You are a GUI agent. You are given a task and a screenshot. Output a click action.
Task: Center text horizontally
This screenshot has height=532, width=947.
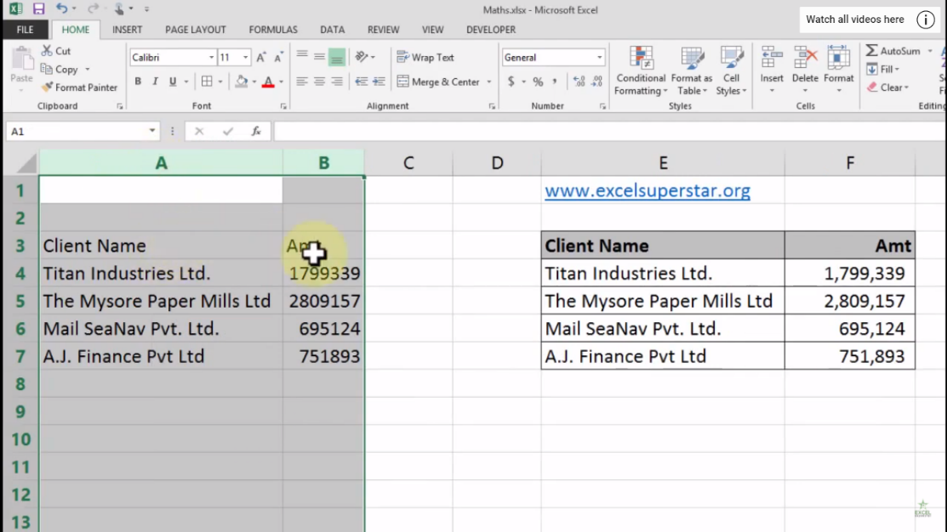click(x=319, y=82)
